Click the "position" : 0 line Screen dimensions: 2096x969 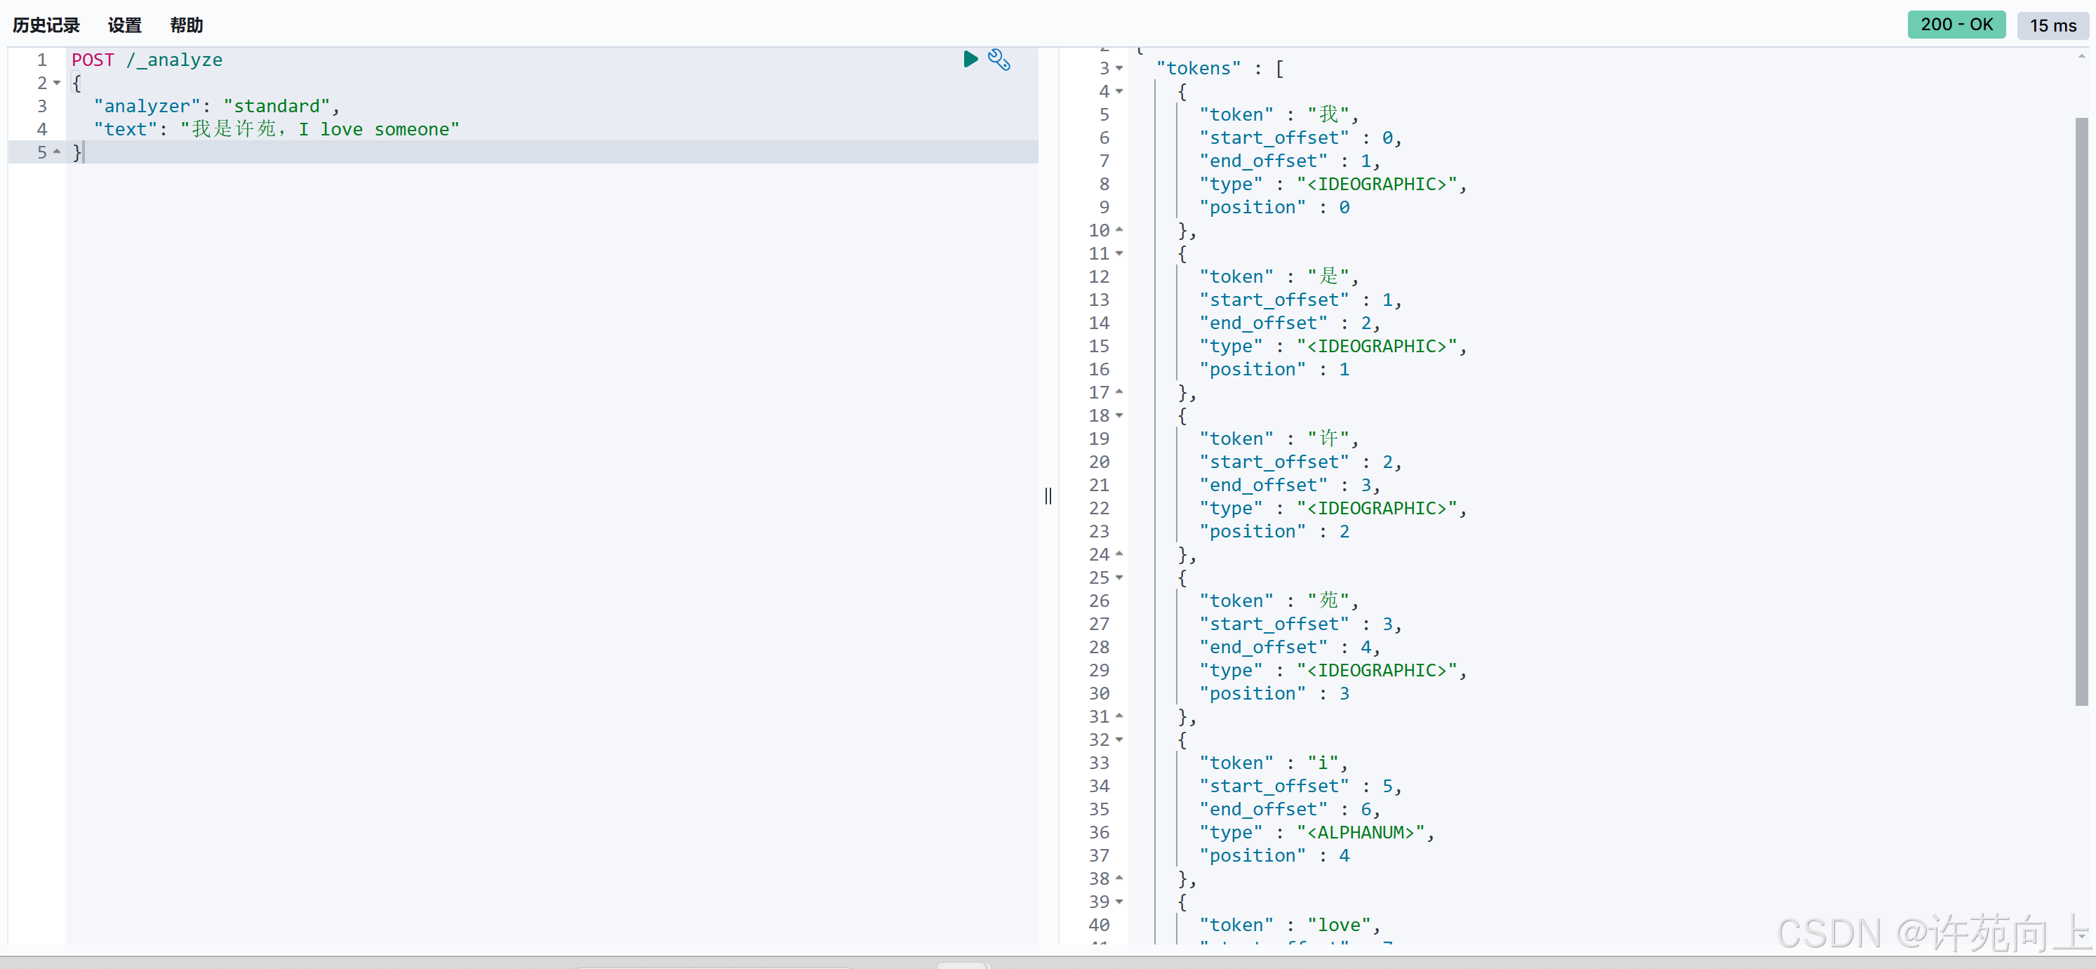(1274, 208)
